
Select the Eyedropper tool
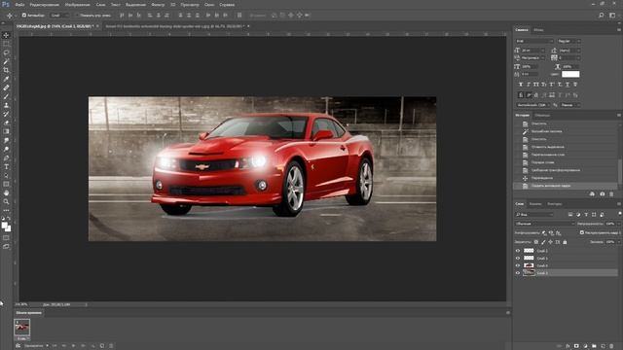(6, 79)
